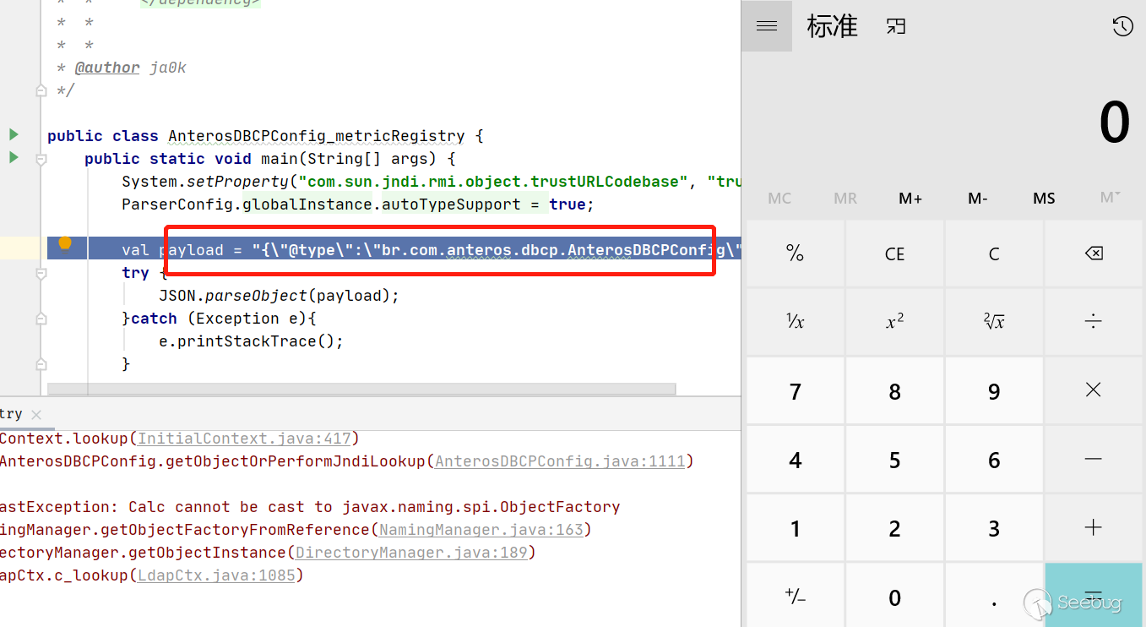The height and width of the screenshot is (627, 1146).
Task: Close the run console tab
Action: coord(35,415)
